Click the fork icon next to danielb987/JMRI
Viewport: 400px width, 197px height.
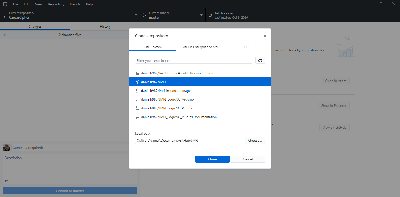click(137, 82)
